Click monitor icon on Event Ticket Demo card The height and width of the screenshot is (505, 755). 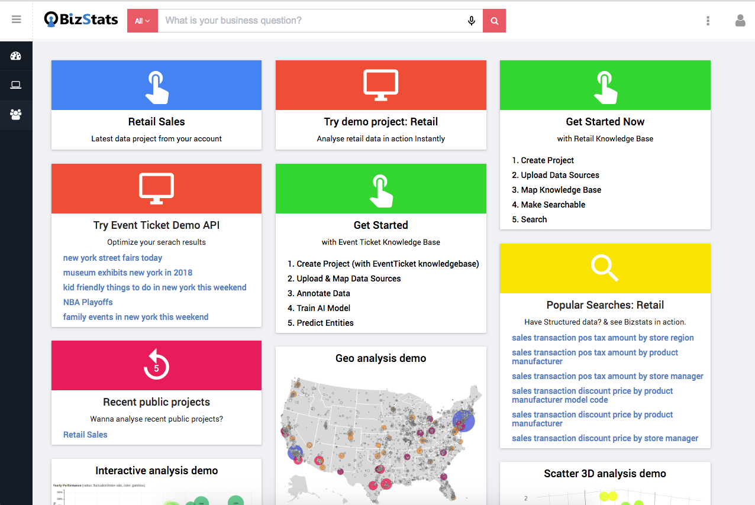point(156,189)
